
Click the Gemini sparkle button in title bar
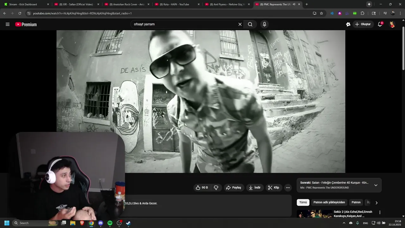pos(369,4)
